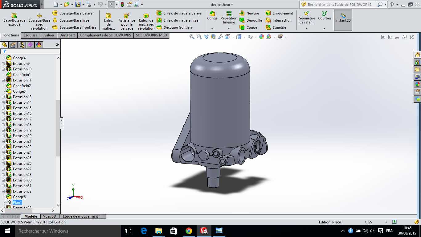Image resolution: width=421 pixels, height=237 pixels.
Task: Open the PropertyManager panel tab
Action: coord(13,45)
